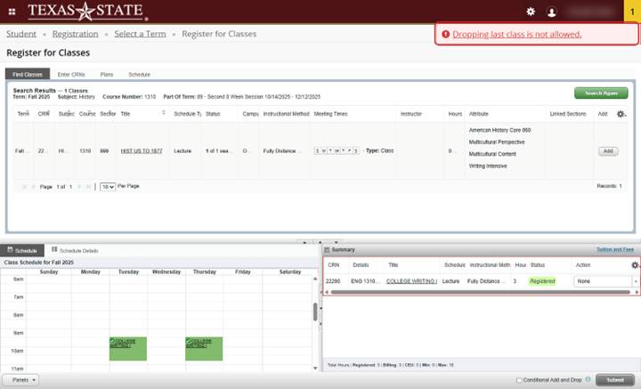Add the HIST 1310 class
This screenshot has width=641, height=389.
pyautogui.click(x=608, y=151)
